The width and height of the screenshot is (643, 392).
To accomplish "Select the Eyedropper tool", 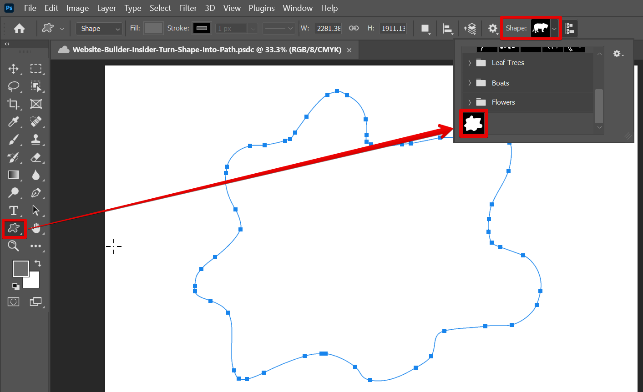I will [x=14, y=122].
